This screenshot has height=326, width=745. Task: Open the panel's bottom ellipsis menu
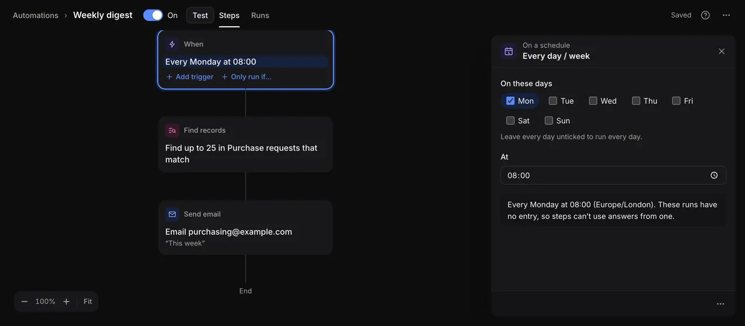click(721, 304)
